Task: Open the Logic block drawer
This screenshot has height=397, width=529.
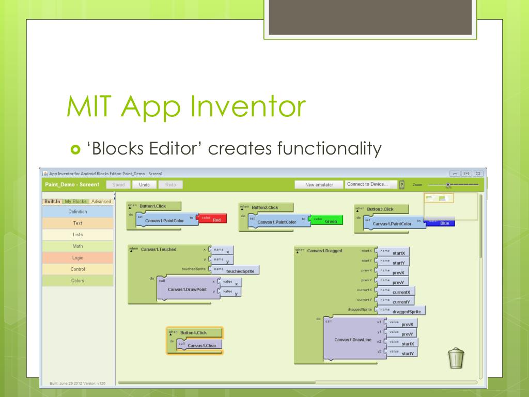Action: 77,257
